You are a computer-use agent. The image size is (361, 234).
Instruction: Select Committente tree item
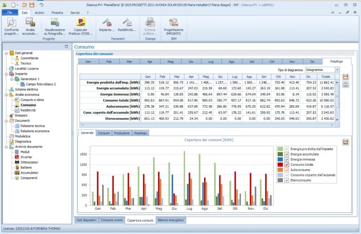(30, 58)
